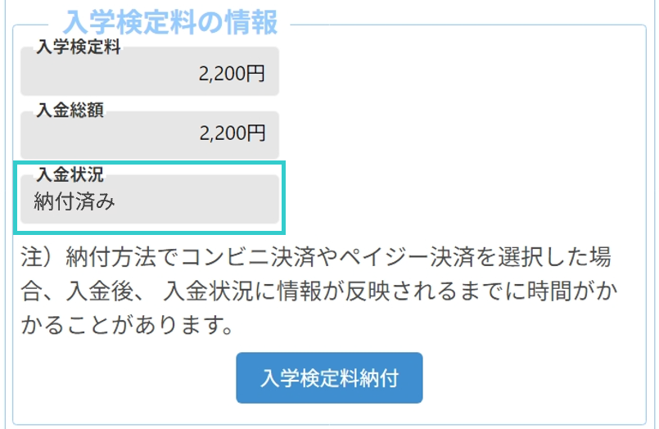Viewport: 659px width, 429px height.
Task: Click the 2,200円 value under 入金総額
Action: pos(232,133)
